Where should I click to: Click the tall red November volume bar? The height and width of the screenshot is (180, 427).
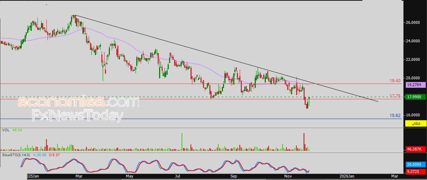[304, 142]
